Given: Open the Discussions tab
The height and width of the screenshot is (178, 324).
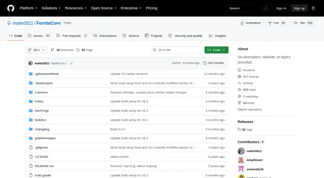Looking at the screenshot, I should (105, 36).
